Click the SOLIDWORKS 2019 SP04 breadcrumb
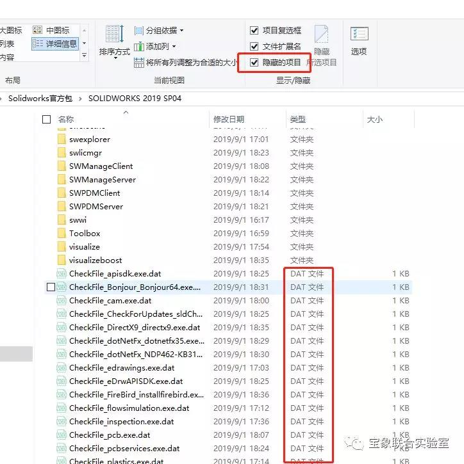464x464 pixels. click(135, 99)
